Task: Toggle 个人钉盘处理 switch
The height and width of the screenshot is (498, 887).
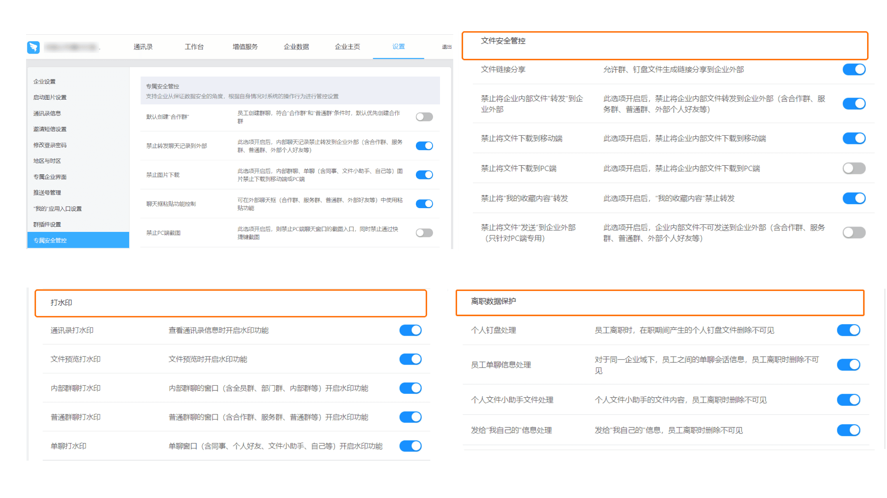Action: [x=848, y=330]
